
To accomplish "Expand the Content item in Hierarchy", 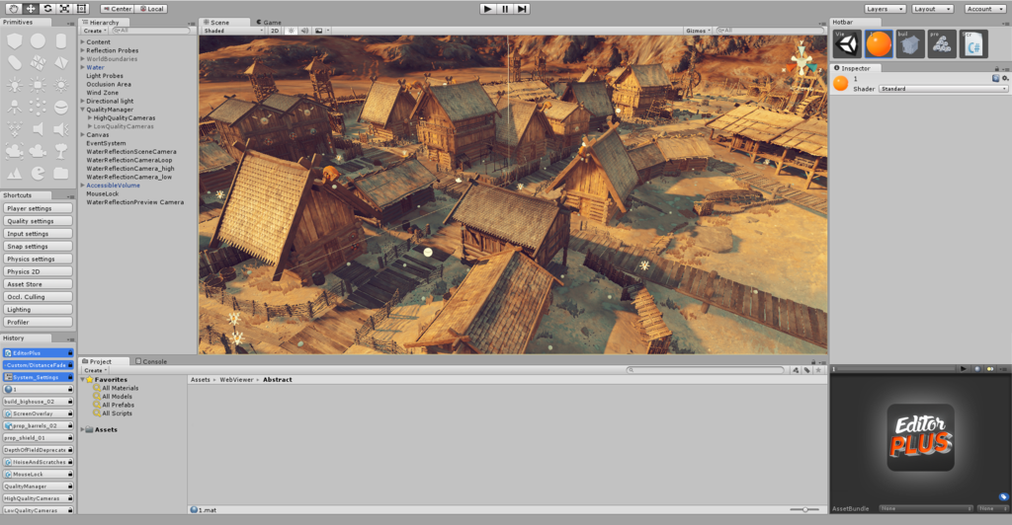I will (x=83, y=41).
